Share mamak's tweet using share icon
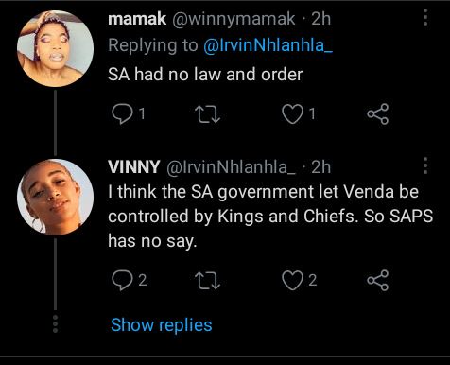450x365 pixels. click(377, 113)
